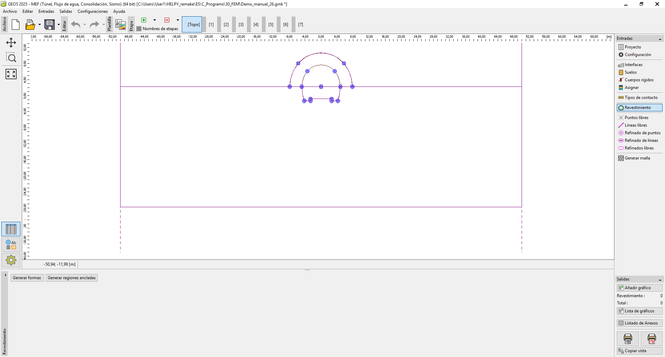
Task: Collapse the Entradas panel
Action: coord(660,39)
